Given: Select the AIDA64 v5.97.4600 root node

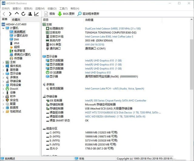Looking at the screenshot, I should [x=14, y=24].
